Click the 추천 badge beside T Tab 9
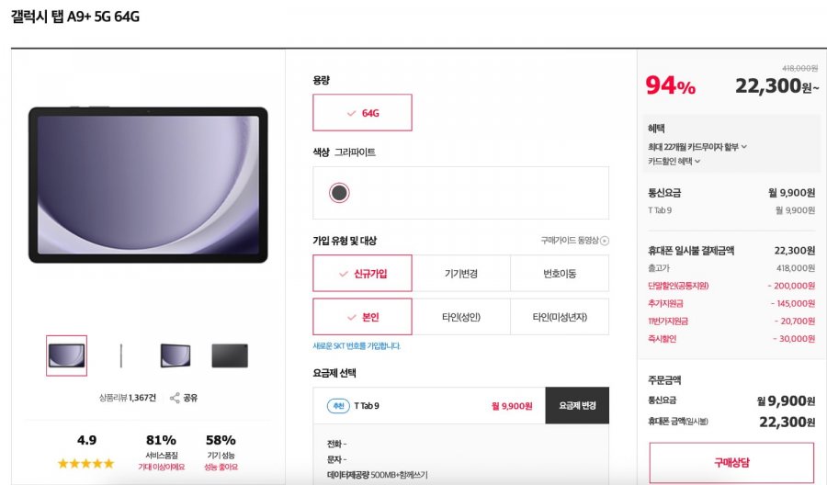 pos(338,406)
